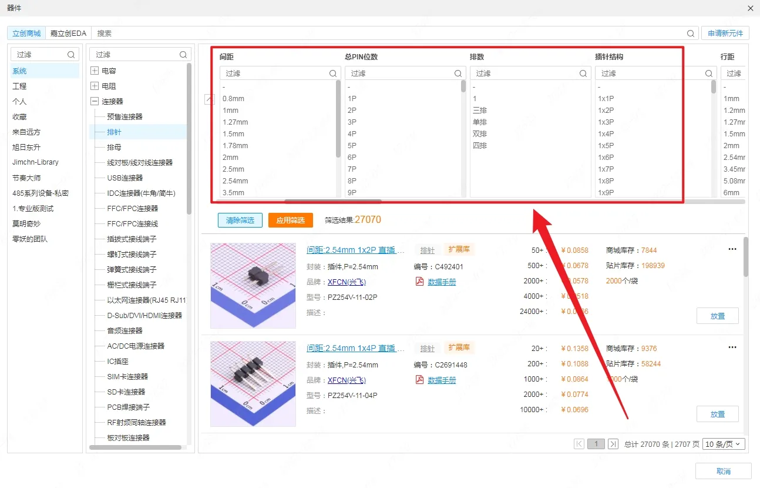
Task: Click page number 1 in the pagination
Action: (x=596, y=444)
